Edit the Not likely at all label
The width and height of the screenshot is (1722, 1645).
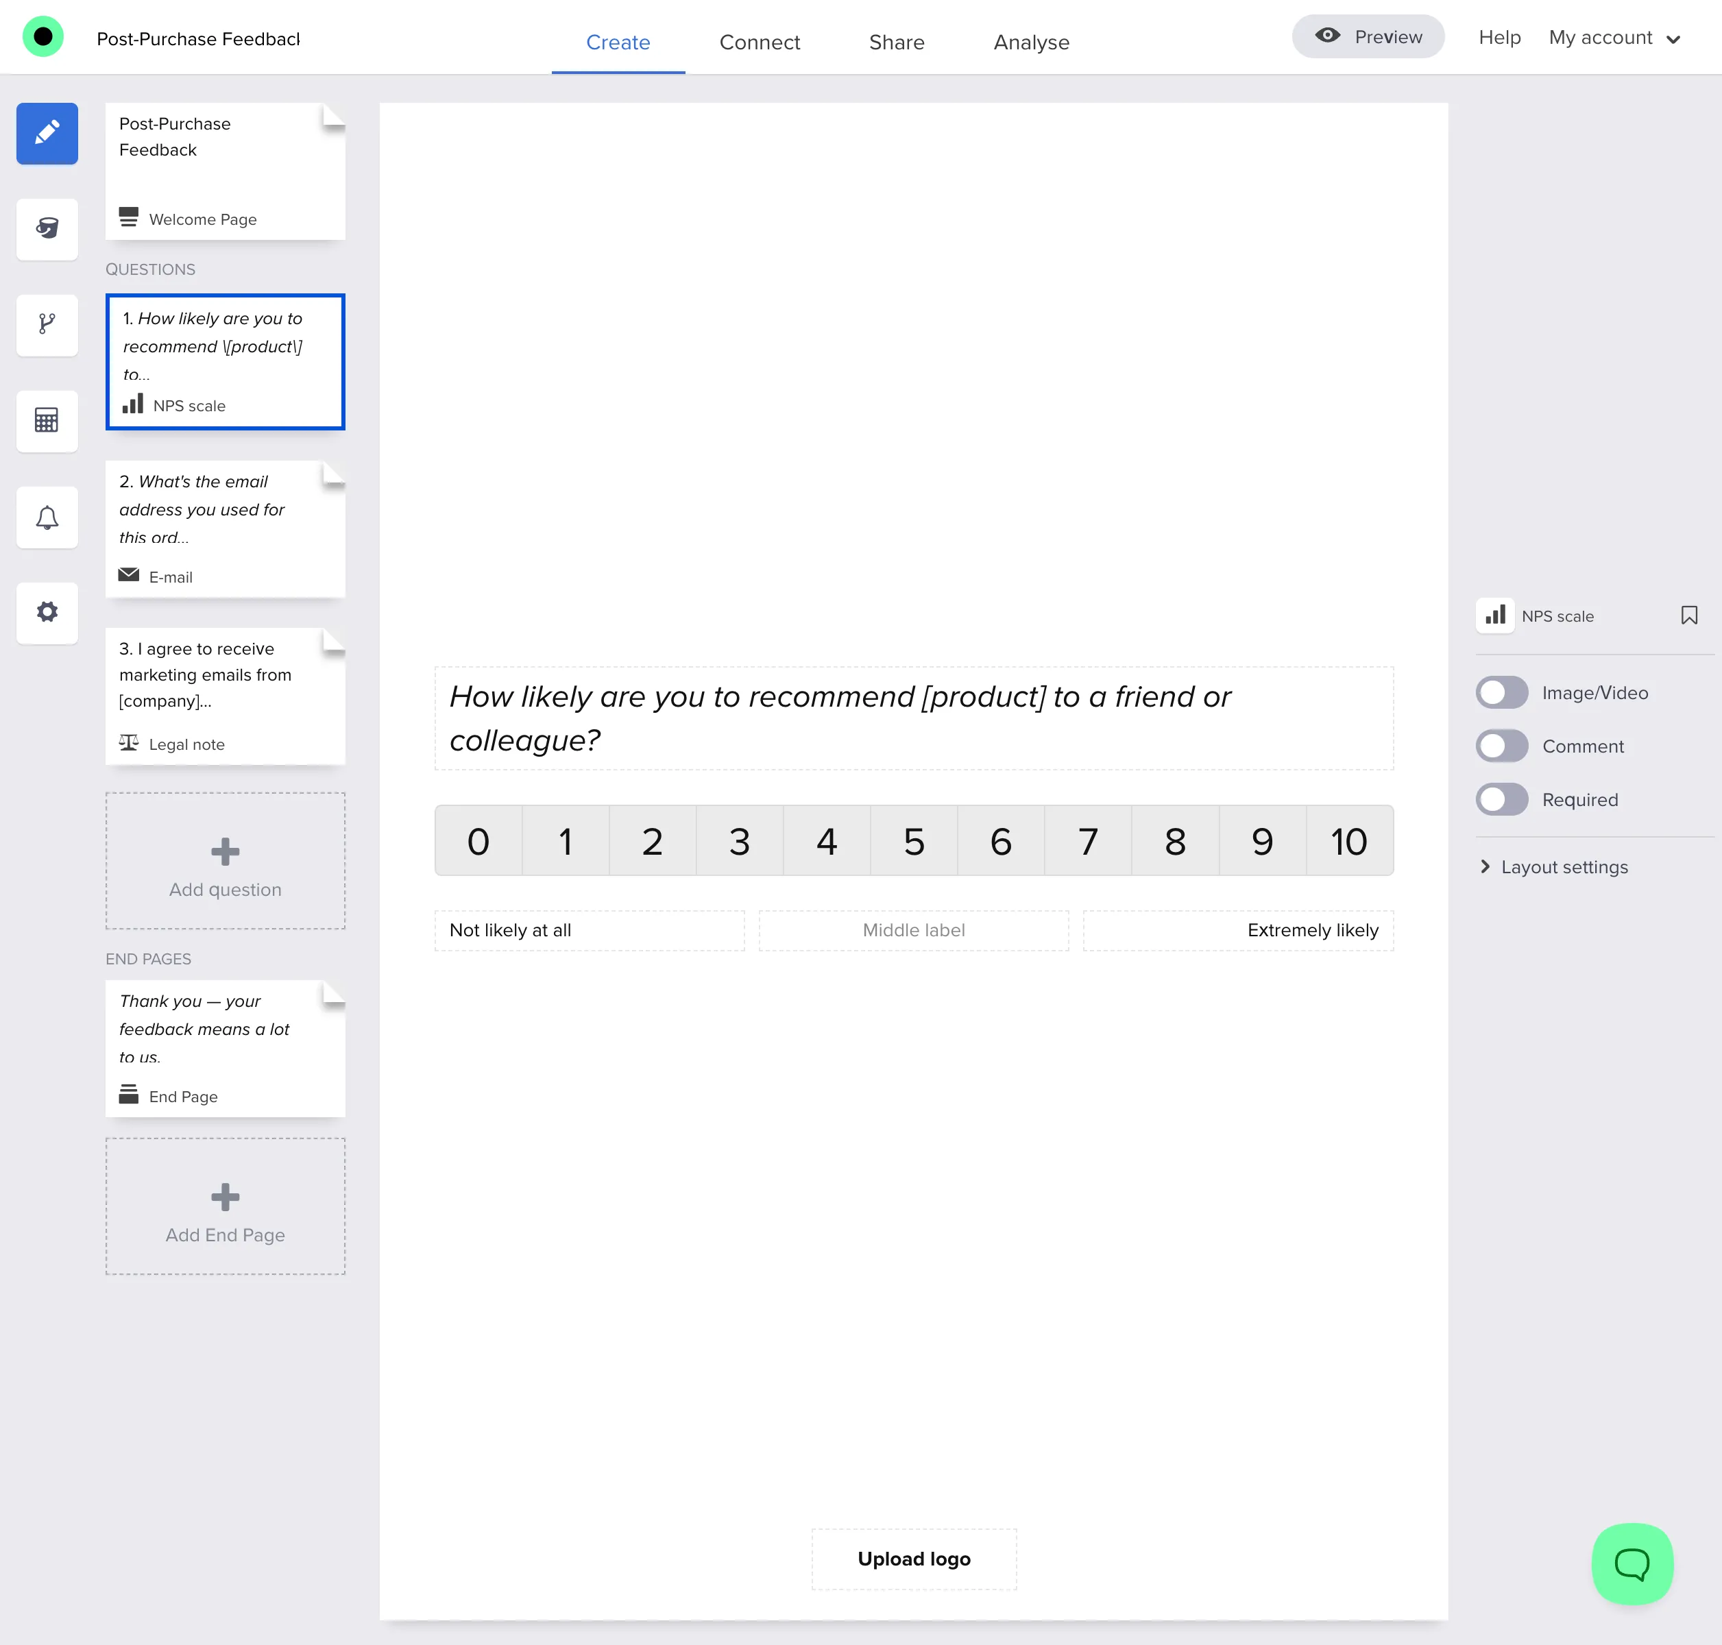[x=590, y=930]
